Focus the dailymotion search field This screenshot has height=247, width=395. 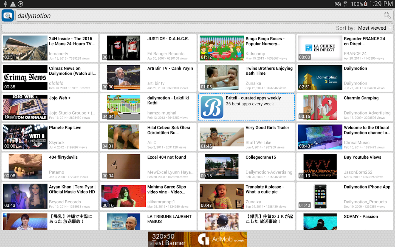point(204,16)
